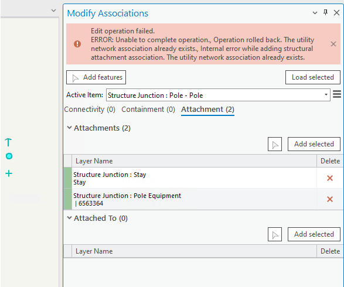Delete the Stay attachment association
Screen dimensions: 344x287
tap(330, 178)
